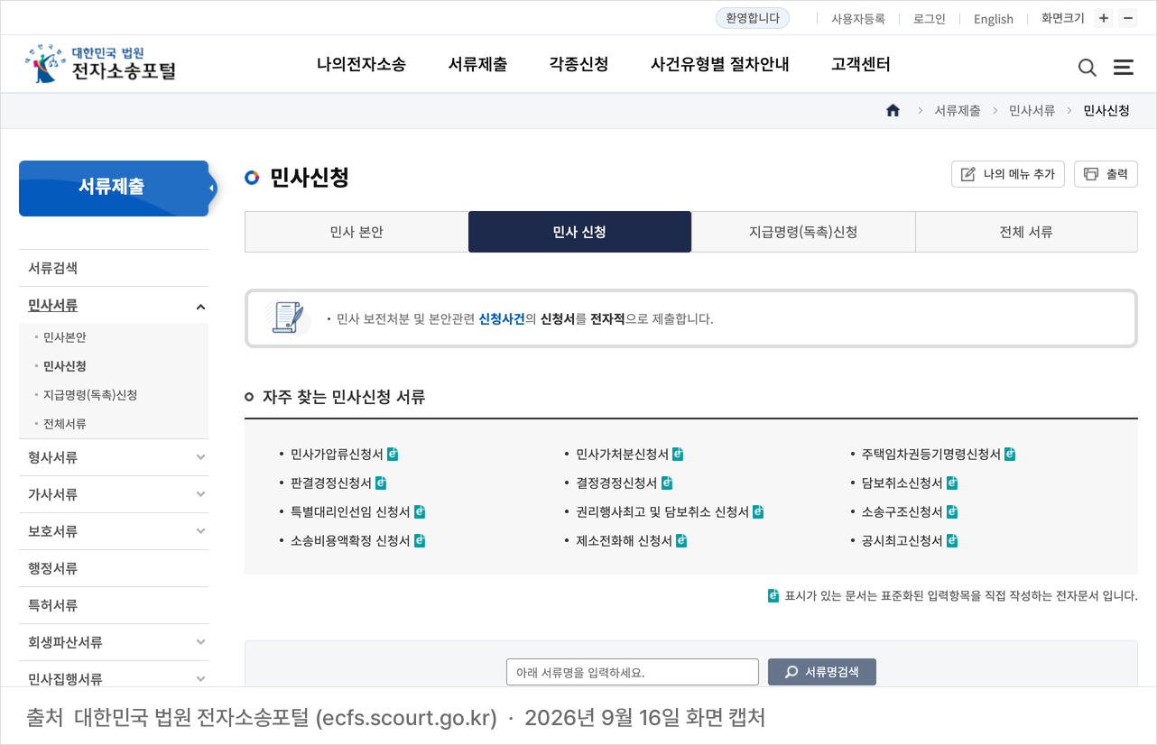Select 민사신청 in the sidebar submenu

click(x=65, y=366)
